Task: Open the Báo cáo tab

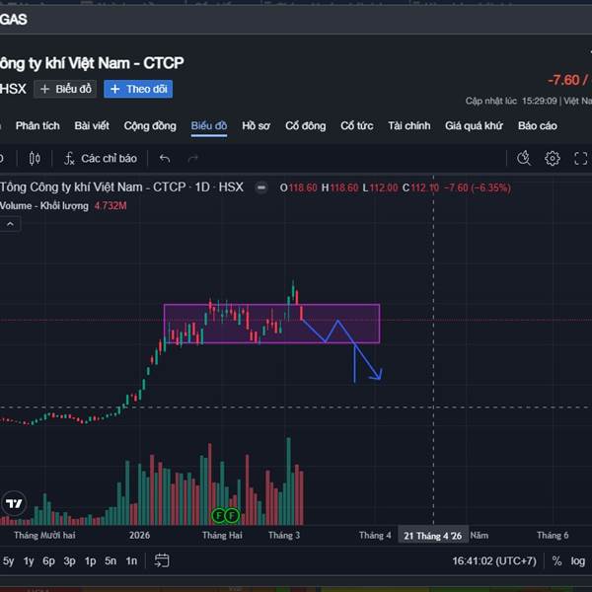Action: click(x=538, y=125)
